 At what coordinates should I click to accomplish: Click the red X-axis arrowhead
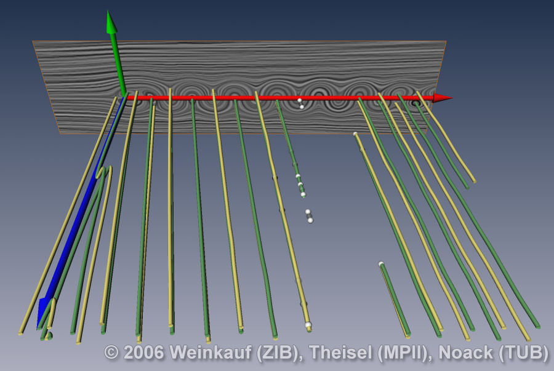[441, 98]
